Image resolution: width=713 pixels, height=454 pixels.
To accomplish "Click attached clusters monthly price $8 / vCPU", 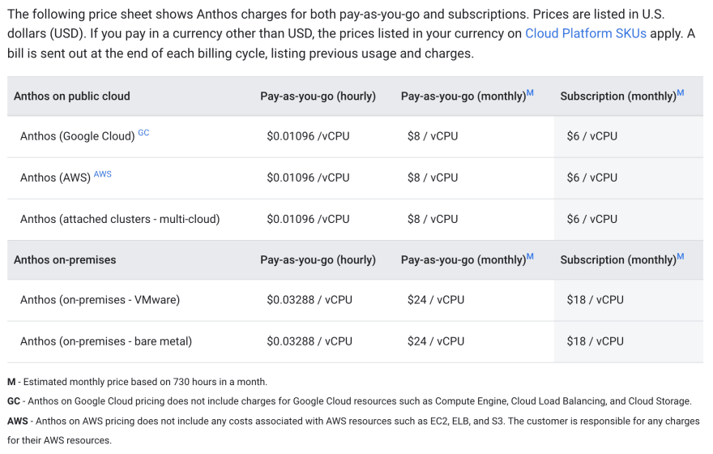I will 433,219.
